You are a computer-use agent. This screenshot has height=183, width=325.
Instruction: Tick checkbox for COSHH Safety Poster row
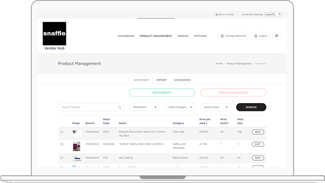pyautogui.click(x=62, y=144)
